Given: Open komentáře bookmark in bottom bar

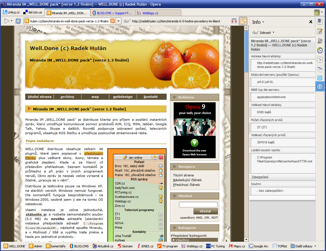Looking at the screenshot, I should [x=56, y=246].
